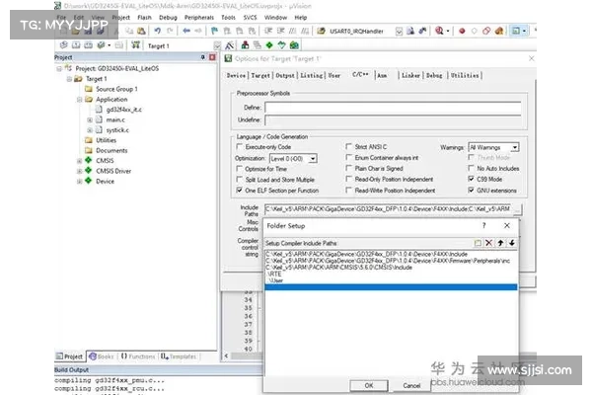The height and width of the screenshot is (395, 592).
Task: Toggle the No Auto Includes checkbox
Action: (x=471, y=168)
